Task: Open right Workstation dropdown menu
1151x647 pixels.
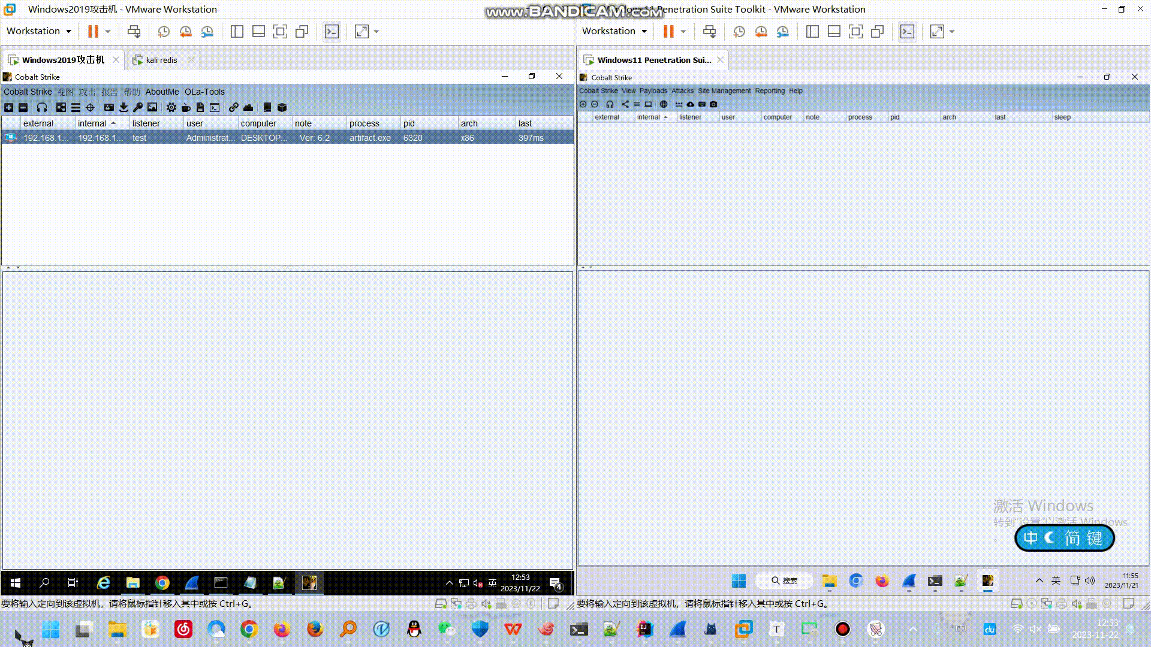Action: 614,31
